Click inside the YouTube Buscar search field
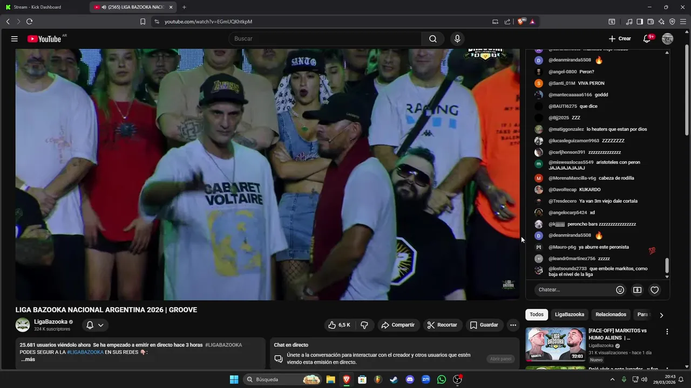 click(x=324, y=39)
